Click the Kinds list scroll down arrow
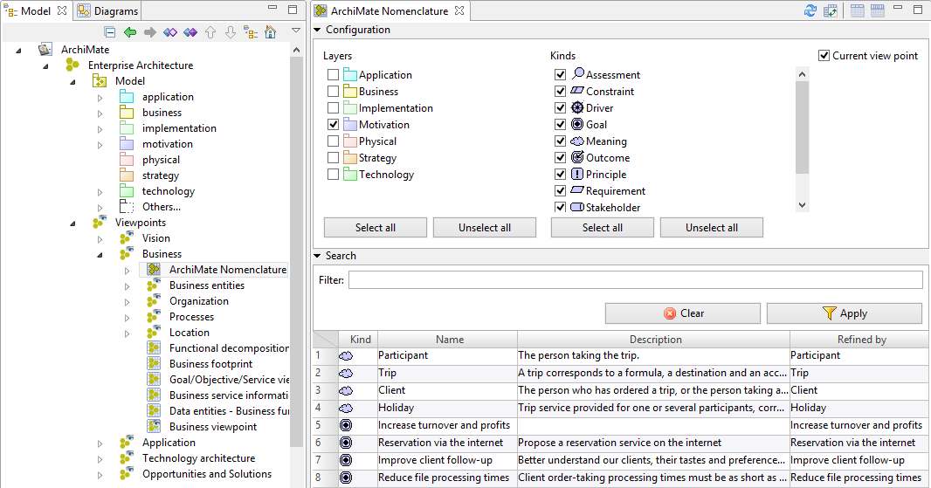Screen dimensions: 931x488 tap(802, 205)
